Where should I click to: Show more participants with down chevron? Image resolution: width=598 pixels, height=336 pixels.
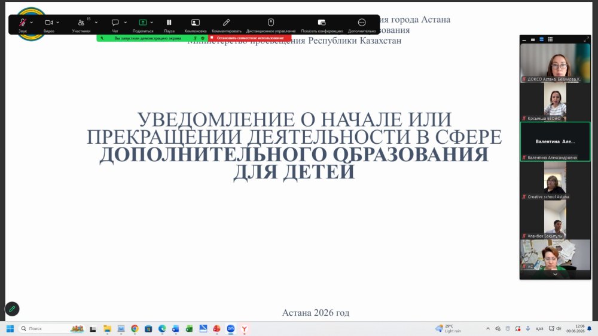pos(555,275)
